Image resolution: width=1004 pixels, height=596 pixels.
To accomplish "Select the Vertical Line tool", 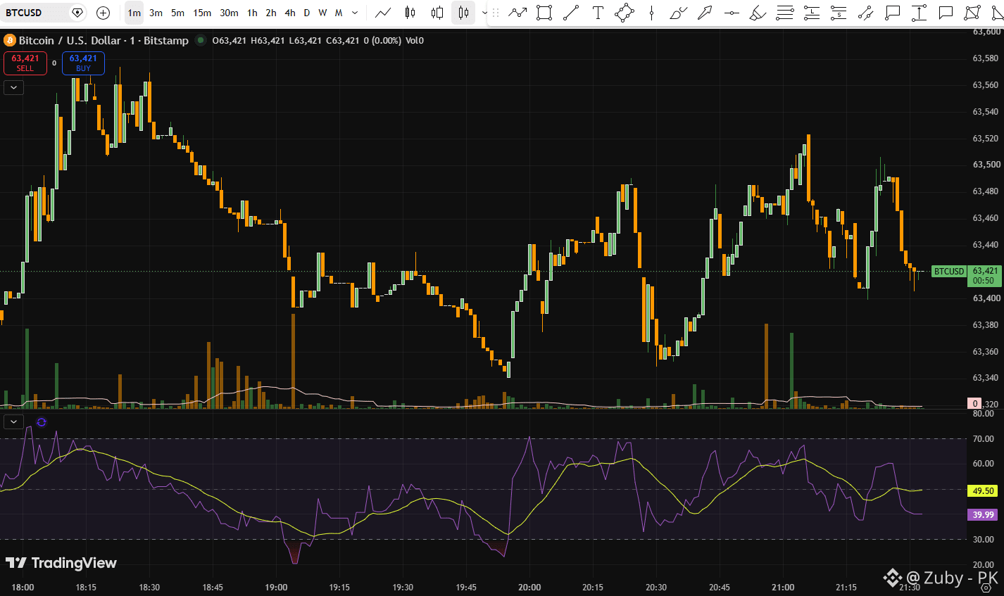I will click(x=651, y=13).
